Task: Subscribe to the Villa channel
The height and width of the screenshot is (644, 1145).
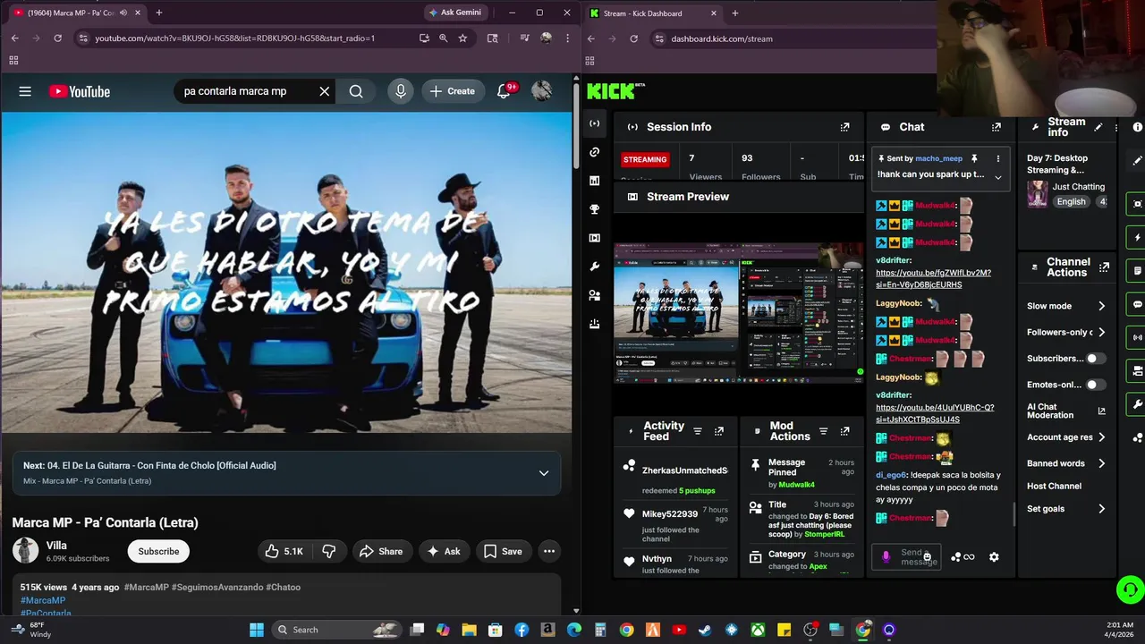Action: (x=158, y=551)
